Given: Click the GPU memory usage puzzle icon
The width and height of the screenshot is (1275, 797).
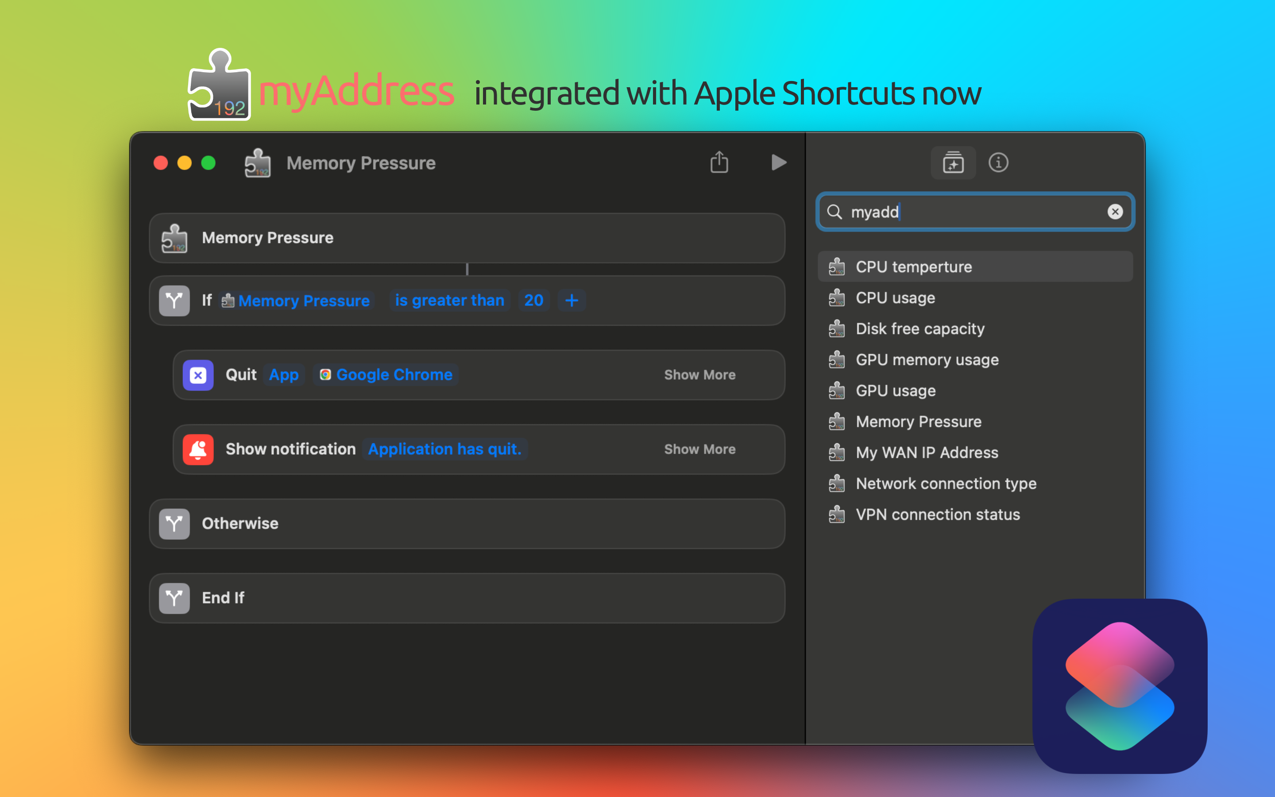Looking at the screenshot, I should coord(837,360).
